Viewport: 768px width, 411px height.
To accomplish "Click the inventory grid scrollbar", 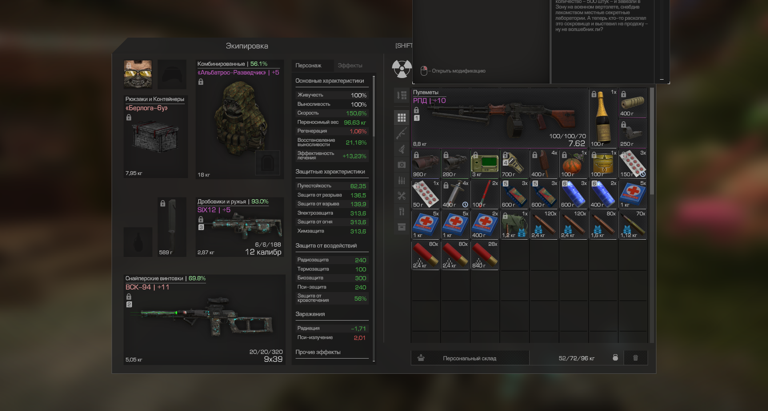I will (652, 141).
